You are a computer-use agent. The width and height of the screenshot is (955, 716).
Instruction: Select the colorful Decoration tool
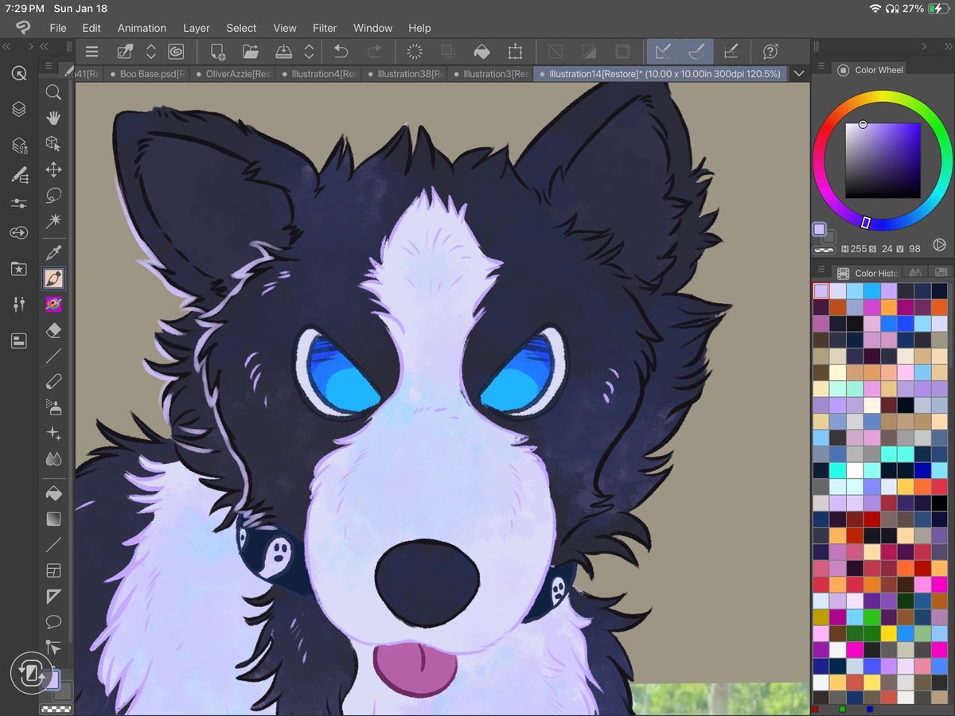point(53,304)
